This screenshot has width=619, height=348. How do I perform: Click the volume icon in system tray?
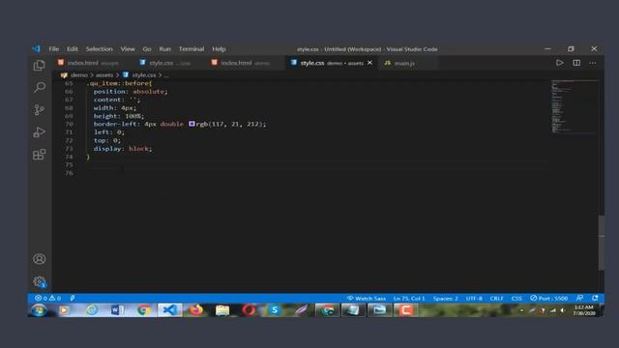(x=563, y=310)
